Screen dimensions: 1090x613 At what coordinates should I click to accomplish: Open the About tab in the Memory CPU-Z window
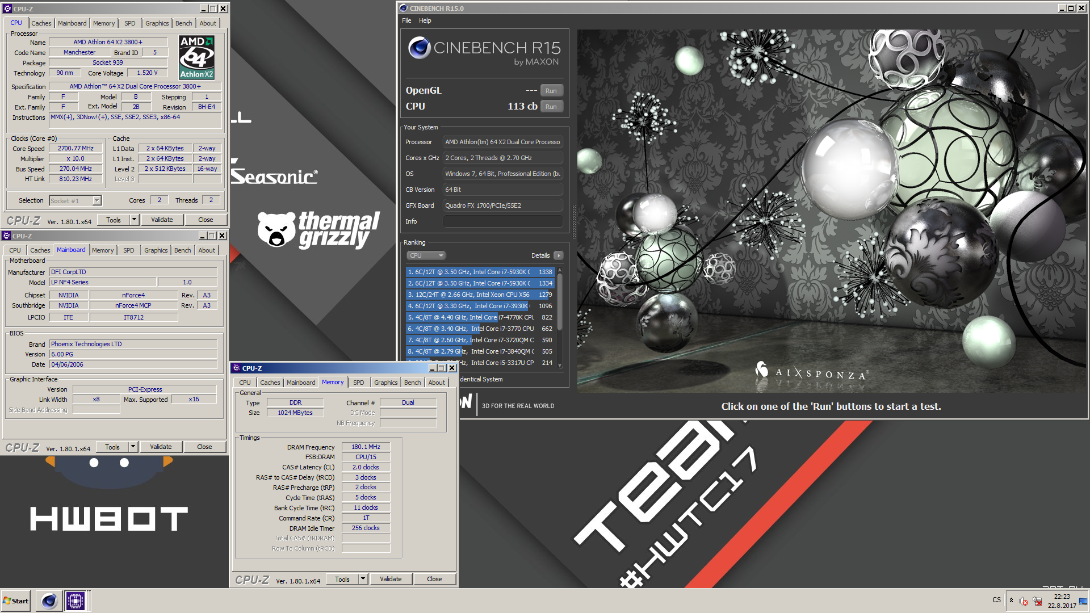(x=437, y=383)
